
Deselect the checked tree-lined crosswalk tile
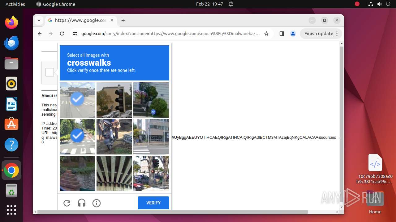click(77, 137)
